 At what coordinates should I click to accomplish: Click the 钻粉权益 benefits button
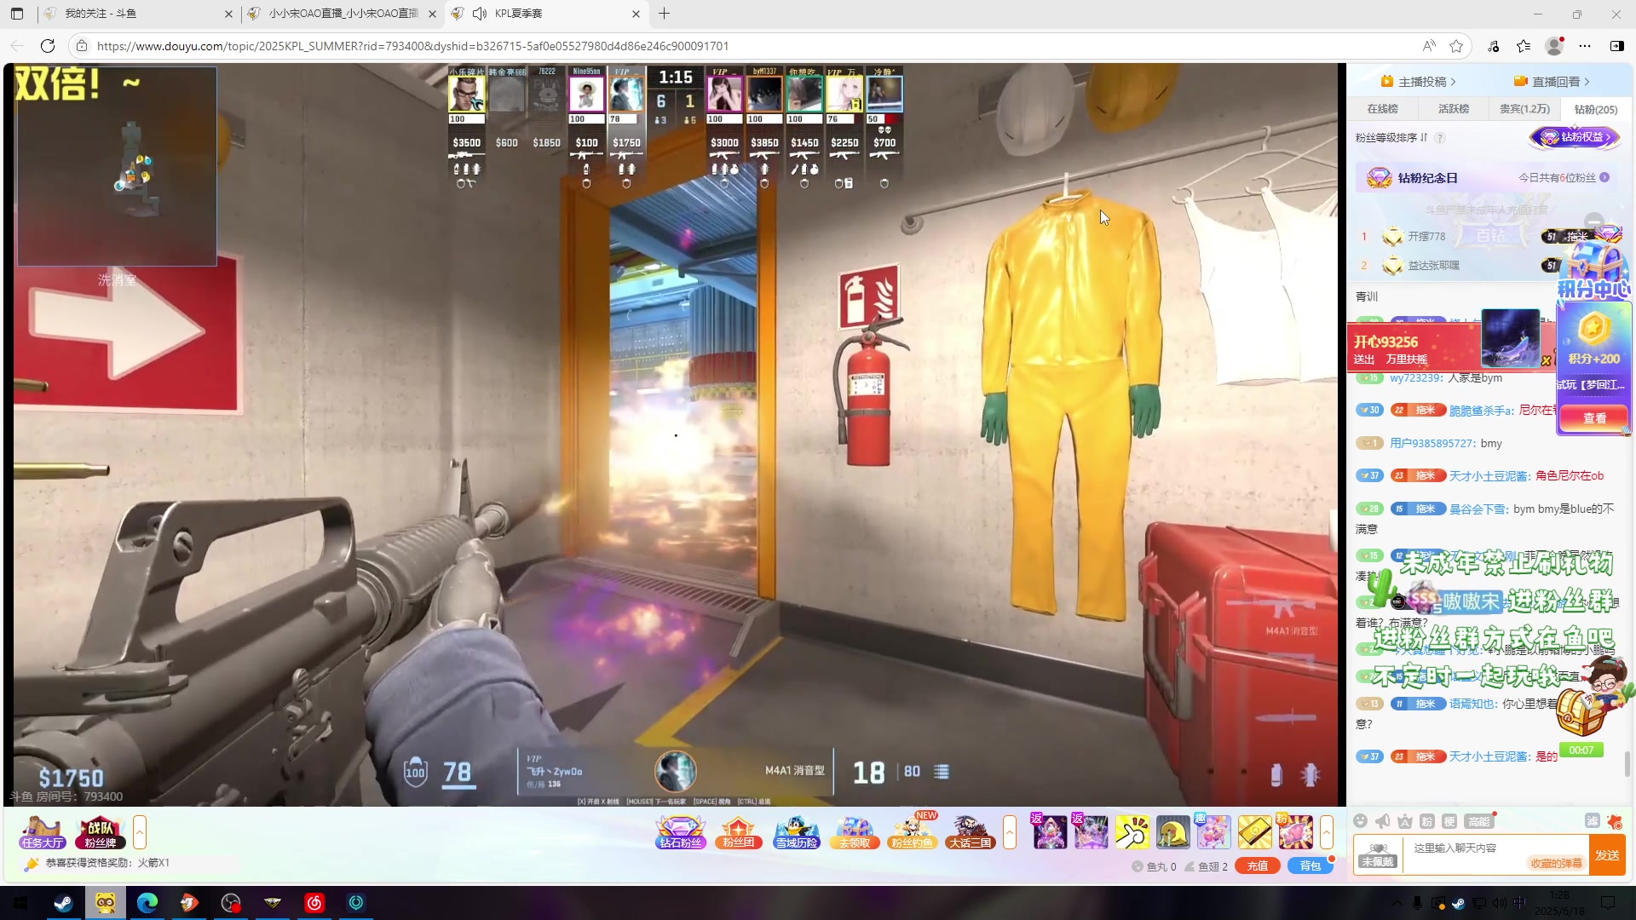click(x=1575, y=137)
